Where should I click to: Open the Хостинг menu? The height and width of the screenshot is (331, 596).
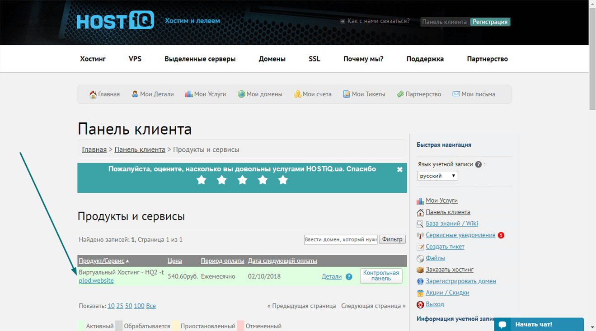click(x=93, y=59)
